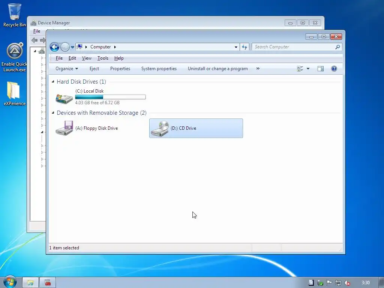Click the (A:) Floppy Disk Drive label
Screen dimensions: 384x288
click(x=96, y=128)
